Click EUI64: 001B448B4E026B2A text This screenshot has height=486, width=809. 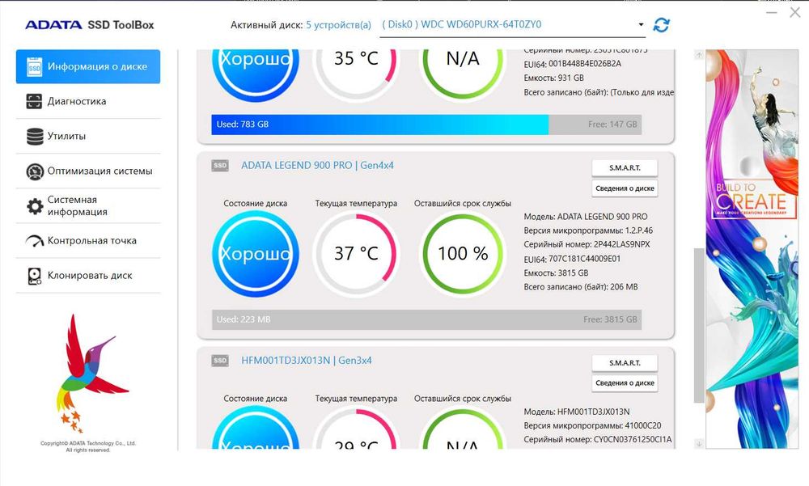coord(572,64)
